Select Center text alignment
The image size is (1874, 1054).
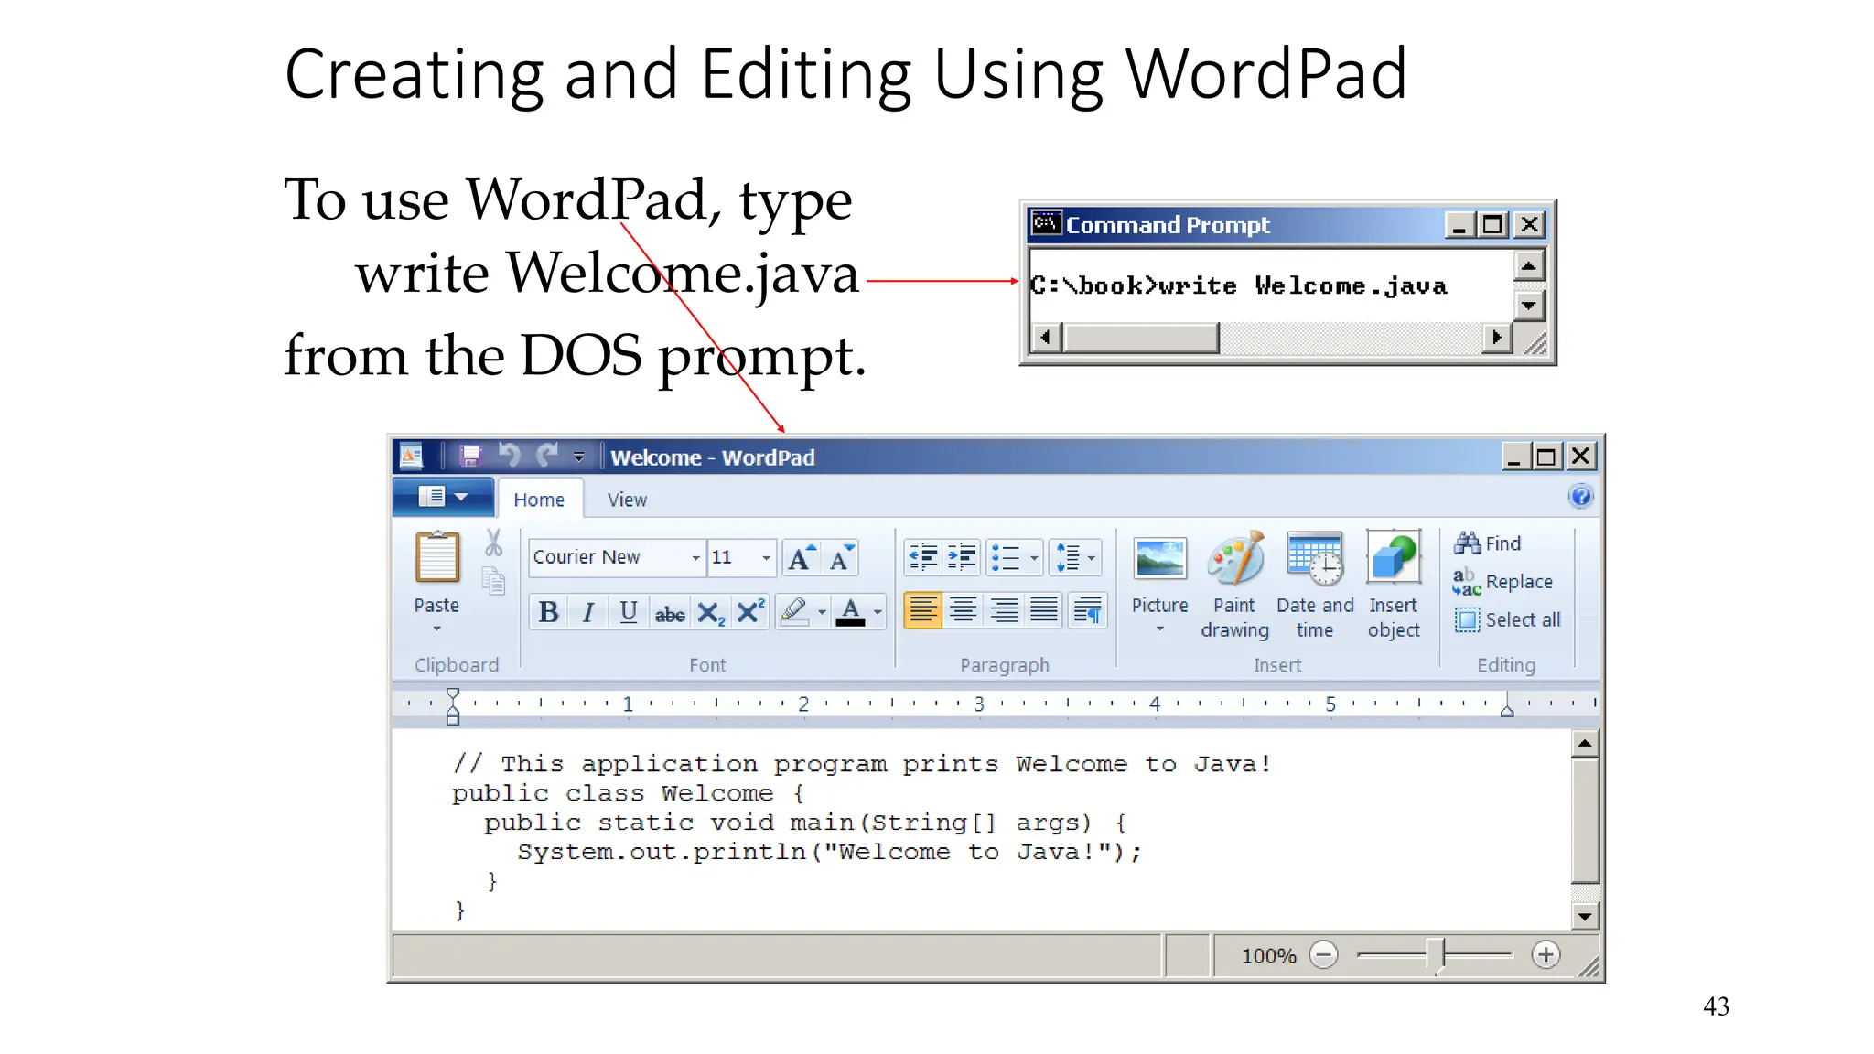click(964, 610)
